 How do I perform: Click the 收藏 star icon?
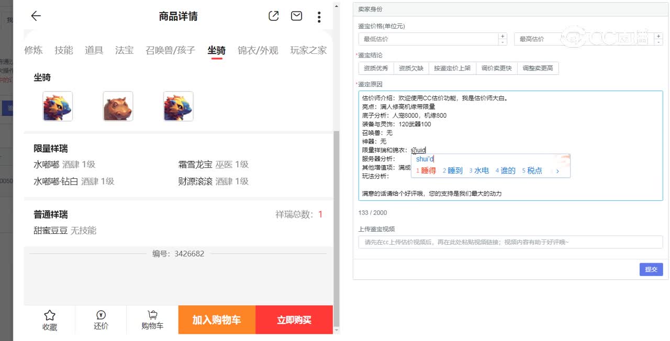(50, 315)
